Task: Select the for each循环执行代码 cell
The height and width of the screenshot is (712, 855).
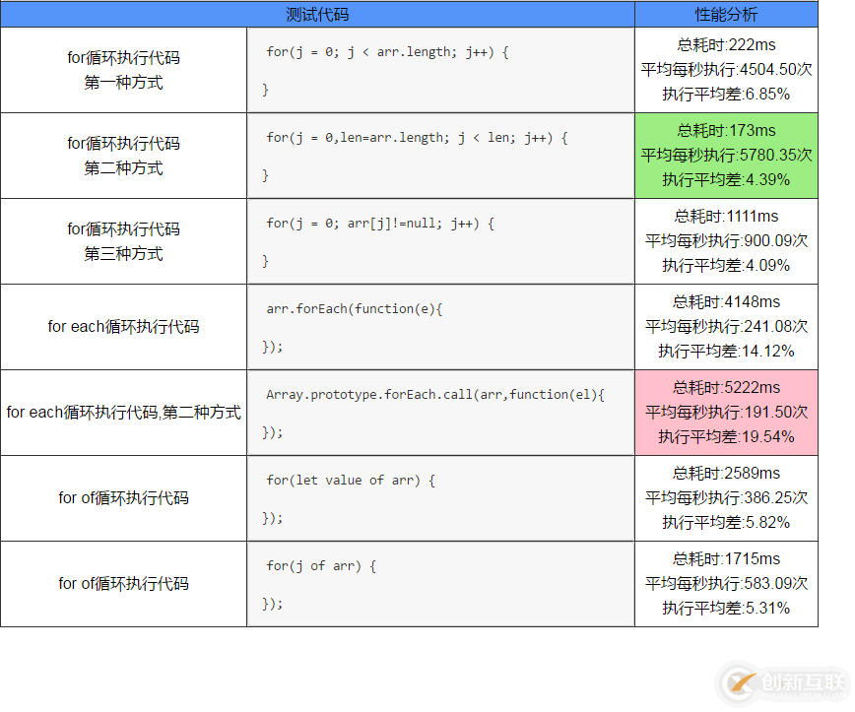Action: pos(124,327)
